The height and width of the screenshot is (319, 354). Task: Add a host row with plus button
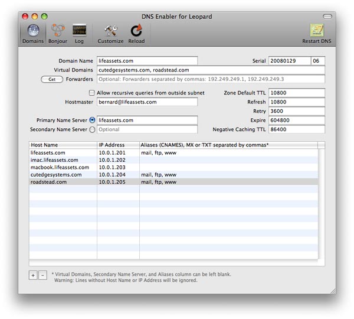click(x=32, y=275)
